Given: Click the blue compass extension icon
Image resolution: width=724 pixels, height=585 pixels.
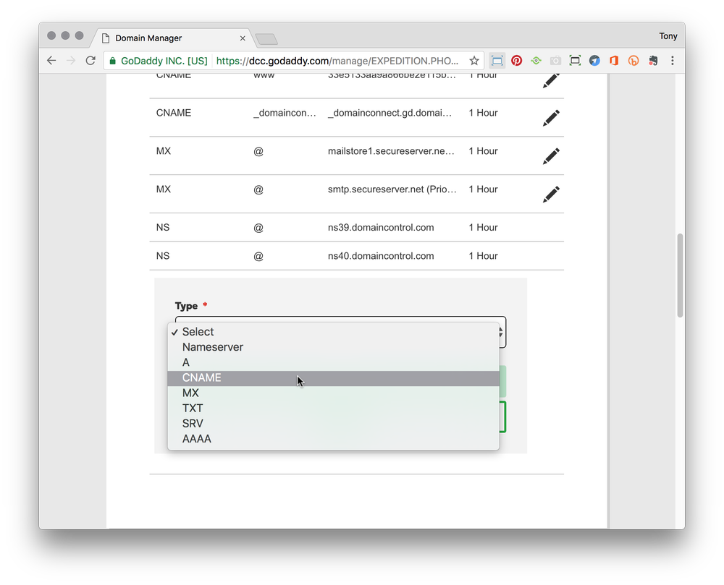Looking at the screenshot, I should click(594, 61).
